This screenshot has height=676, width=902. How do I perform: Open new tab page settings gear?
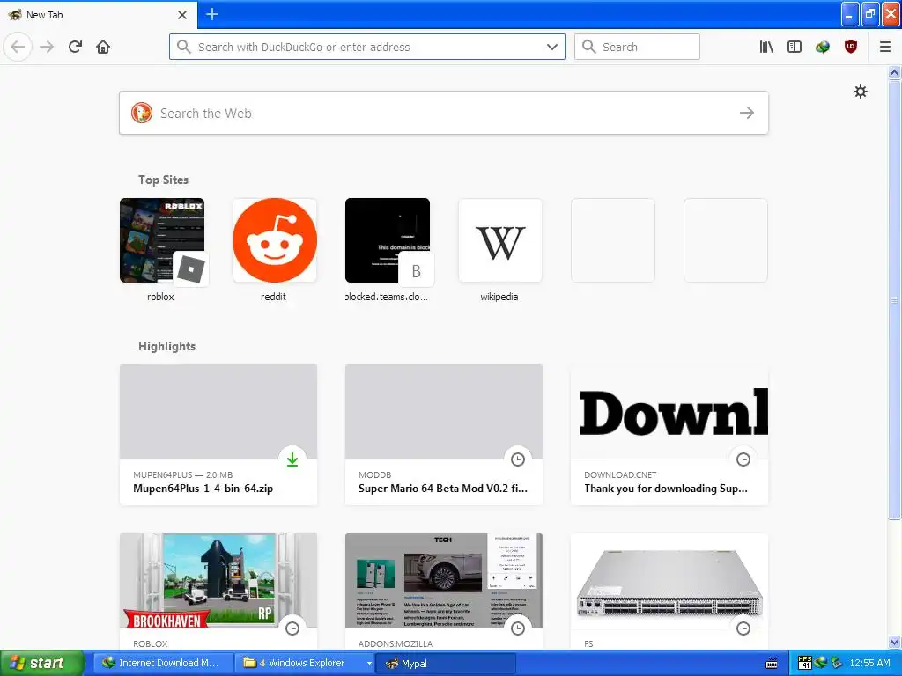click(860, 92)
